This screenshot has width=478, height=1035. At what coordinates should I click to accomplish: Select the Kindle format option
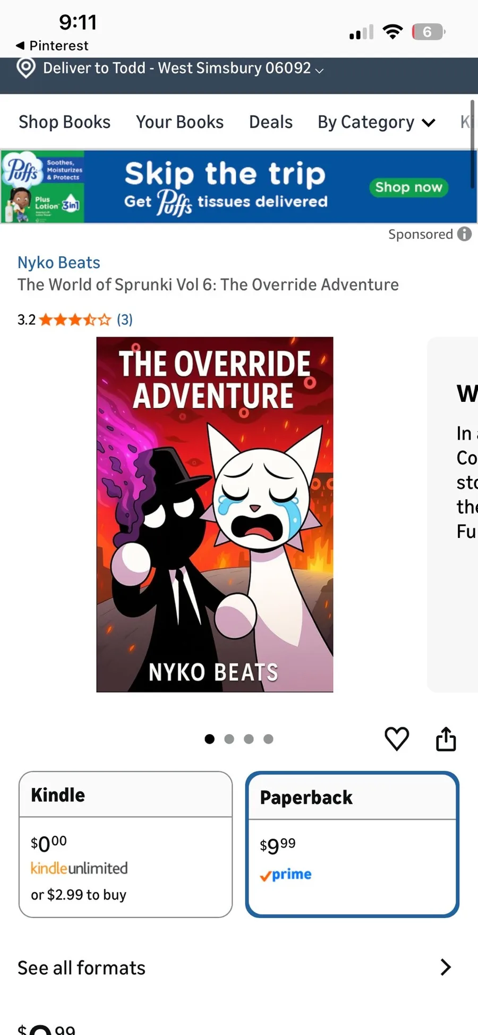tap(126, 844)
